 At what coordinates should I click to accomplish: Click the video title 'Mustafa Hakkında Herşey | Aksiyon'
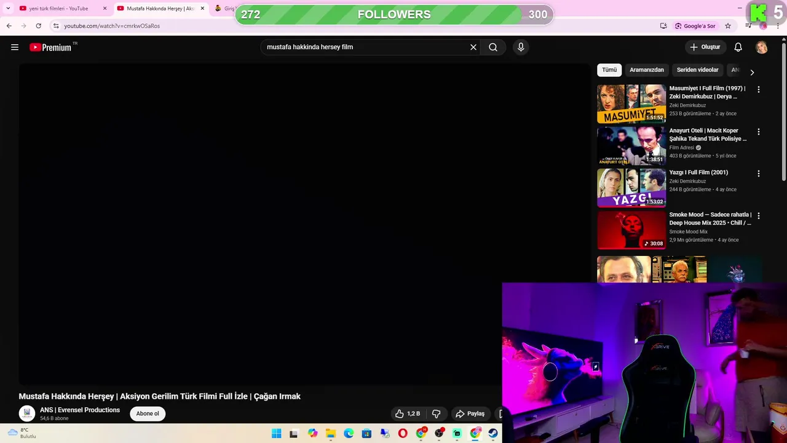click(160, 396)
